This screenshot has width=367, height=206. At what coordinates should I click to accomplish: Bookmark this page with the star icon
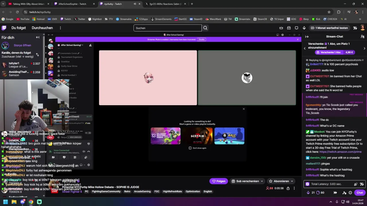(329, 12)
